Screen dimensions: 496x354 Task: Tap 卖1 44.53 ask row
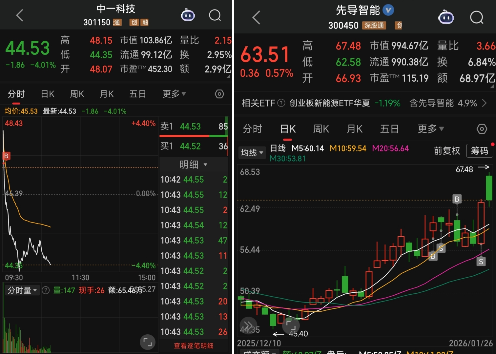point(194,127)
